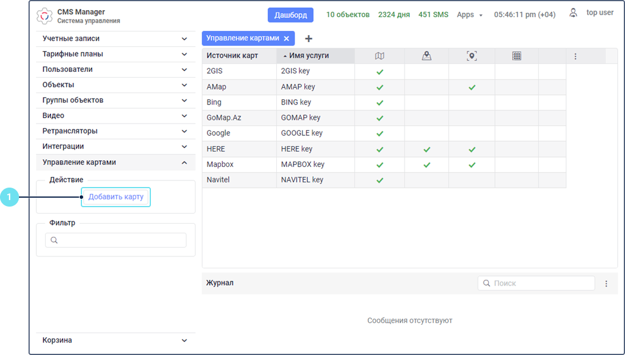625x355 pixels.
Task: Open the Apps dropdown
Action: 469,15
